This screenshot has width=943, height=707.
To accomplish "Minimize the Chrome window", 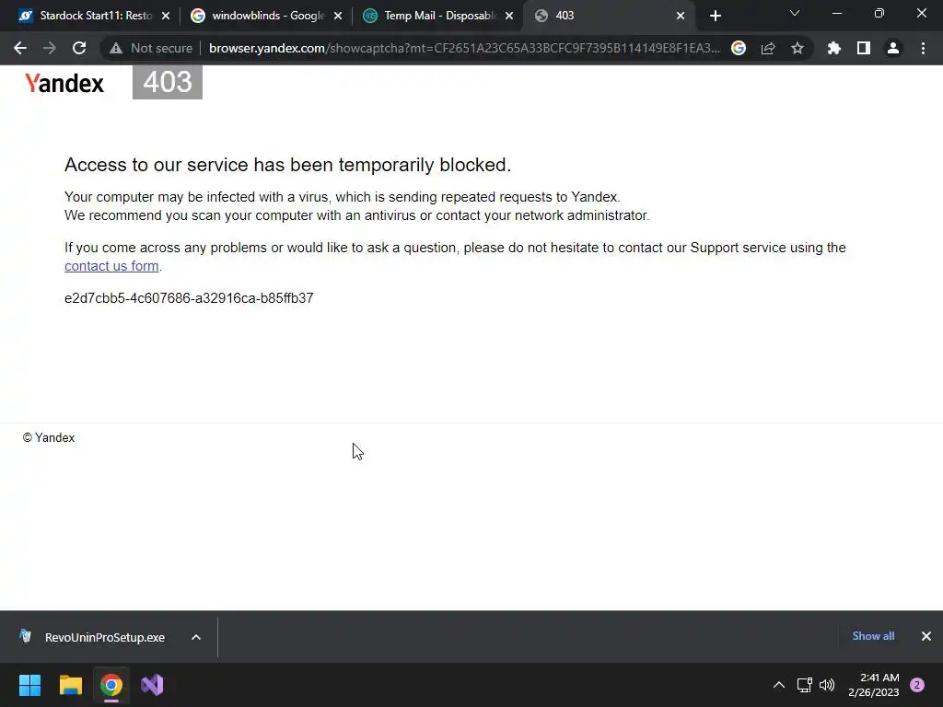I will coord(836,13).
